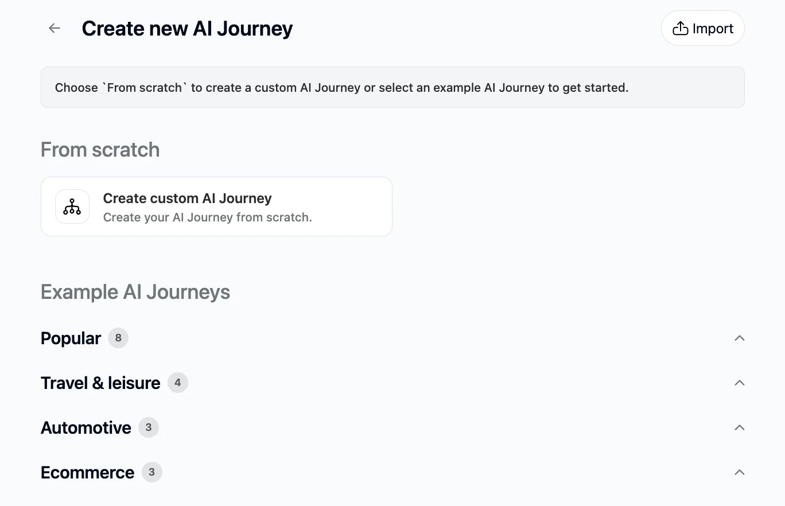
Task: Click the upload icon inside Import button
Action: click(x=680, y=28)
